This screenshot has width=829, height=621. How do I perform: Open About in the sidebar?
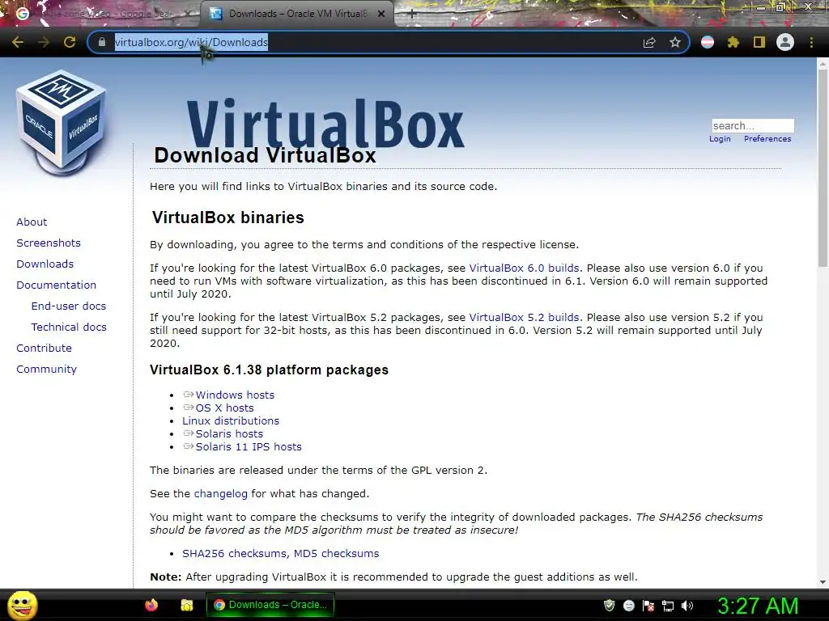[32, 222]
